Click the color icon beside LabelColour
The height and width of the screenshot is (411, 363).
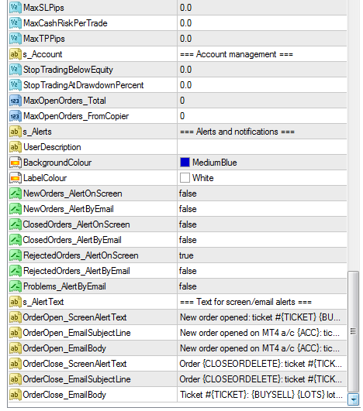pyautogui.click(x=15, y=178)
